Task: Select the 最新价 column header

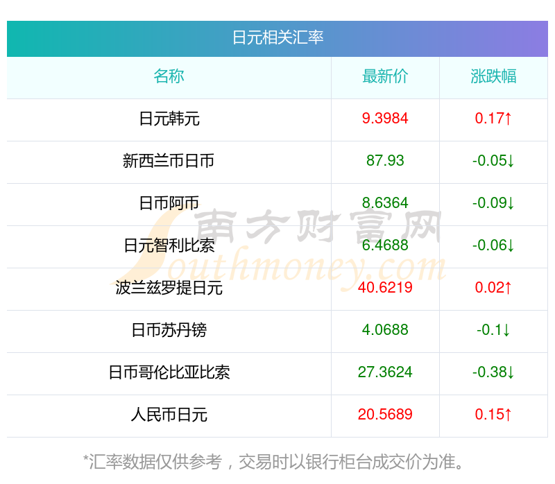Action: [385, 76]
